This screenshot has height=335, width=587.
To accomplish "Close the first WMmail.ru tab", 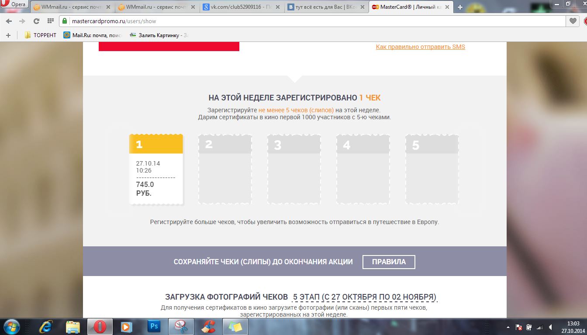I will (x=108, y=7).
